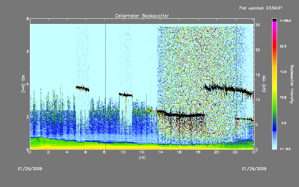Click the 15 kft tick label on right axis

point(258,74)
